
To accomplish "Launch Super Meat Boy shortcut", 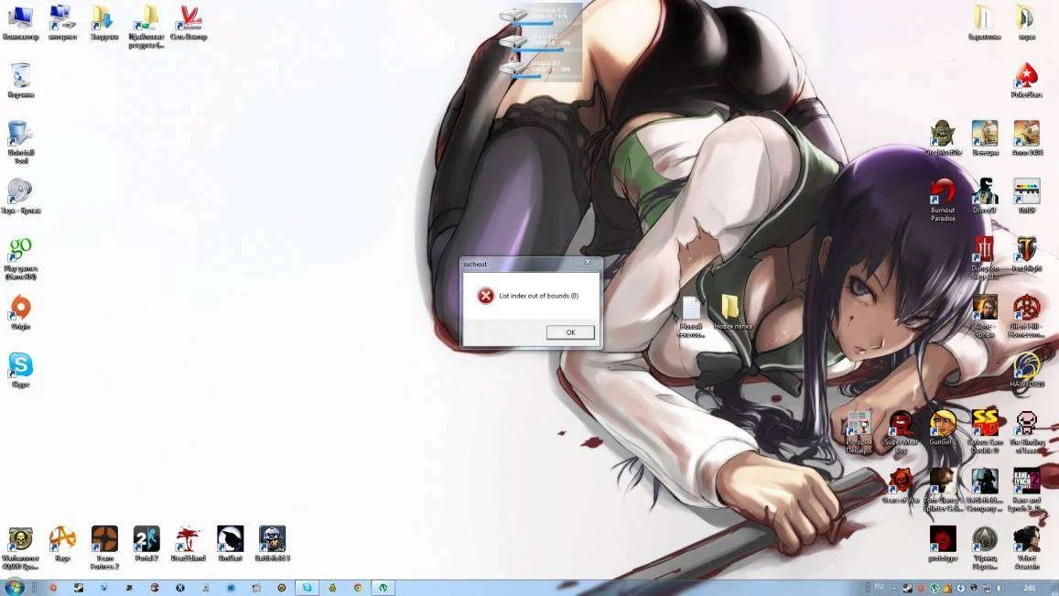I will (x=901, y=431).
